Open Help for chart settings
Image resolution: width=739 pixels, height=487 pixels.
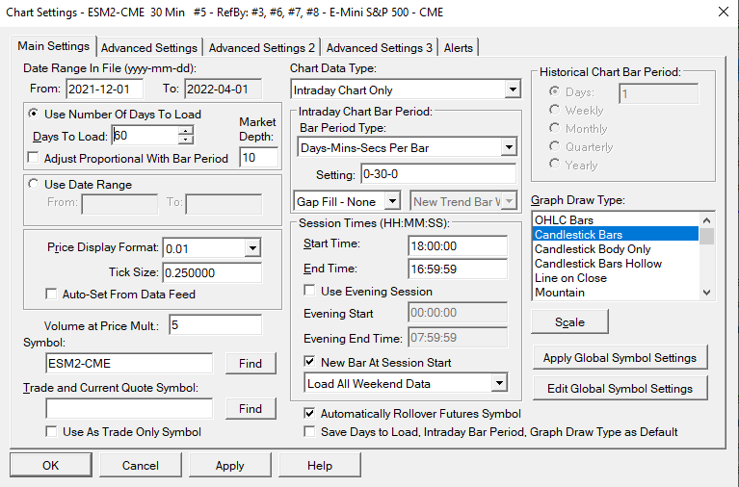(x=320, y=465)
